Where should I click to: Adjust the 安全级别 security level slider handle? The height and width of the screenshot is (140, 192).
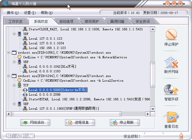(x=181, y=136)
